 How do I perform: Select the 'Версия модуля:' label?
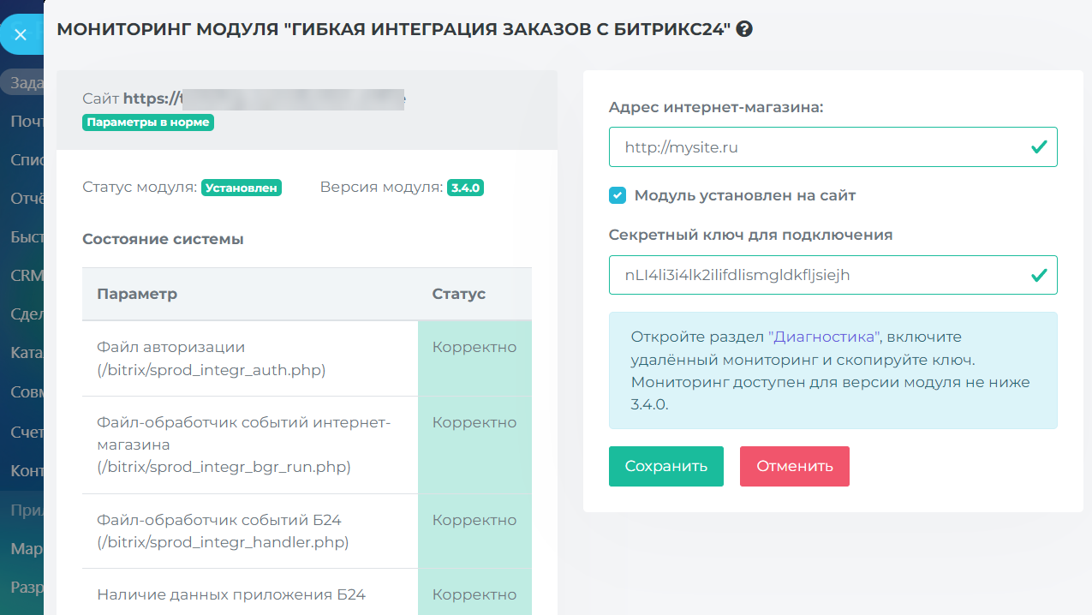tap(381, 188)
